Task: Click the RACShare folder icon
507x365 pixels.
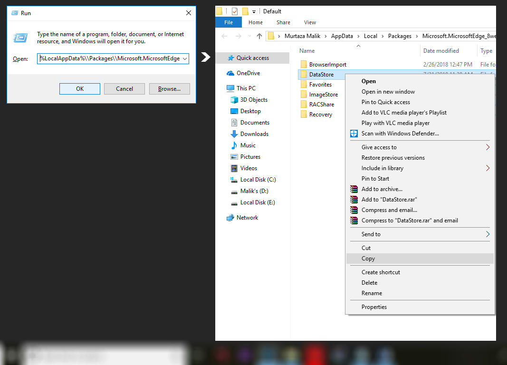Action: 304,105
